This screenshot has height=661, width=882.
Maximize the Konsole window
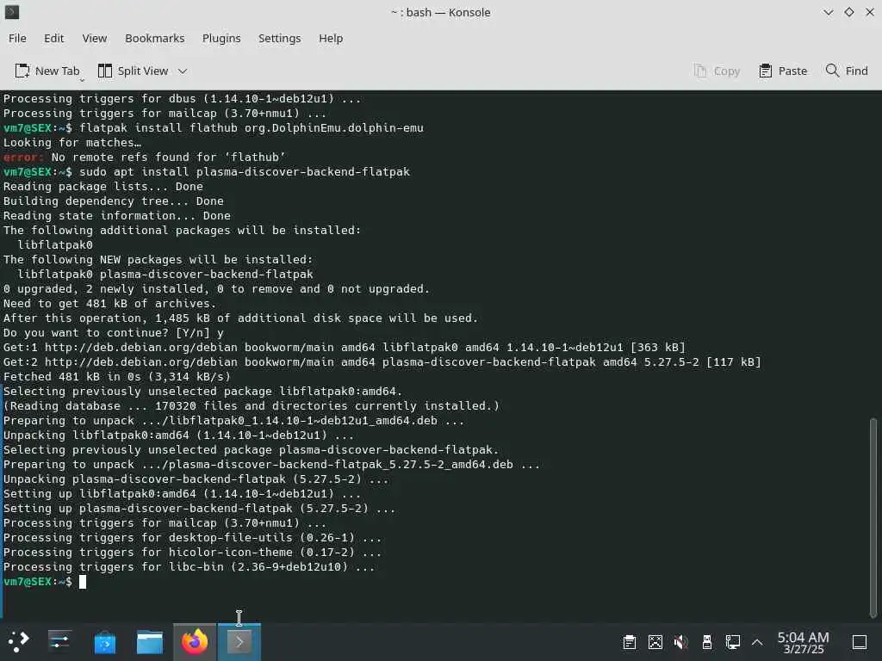(x=848, y=12)
